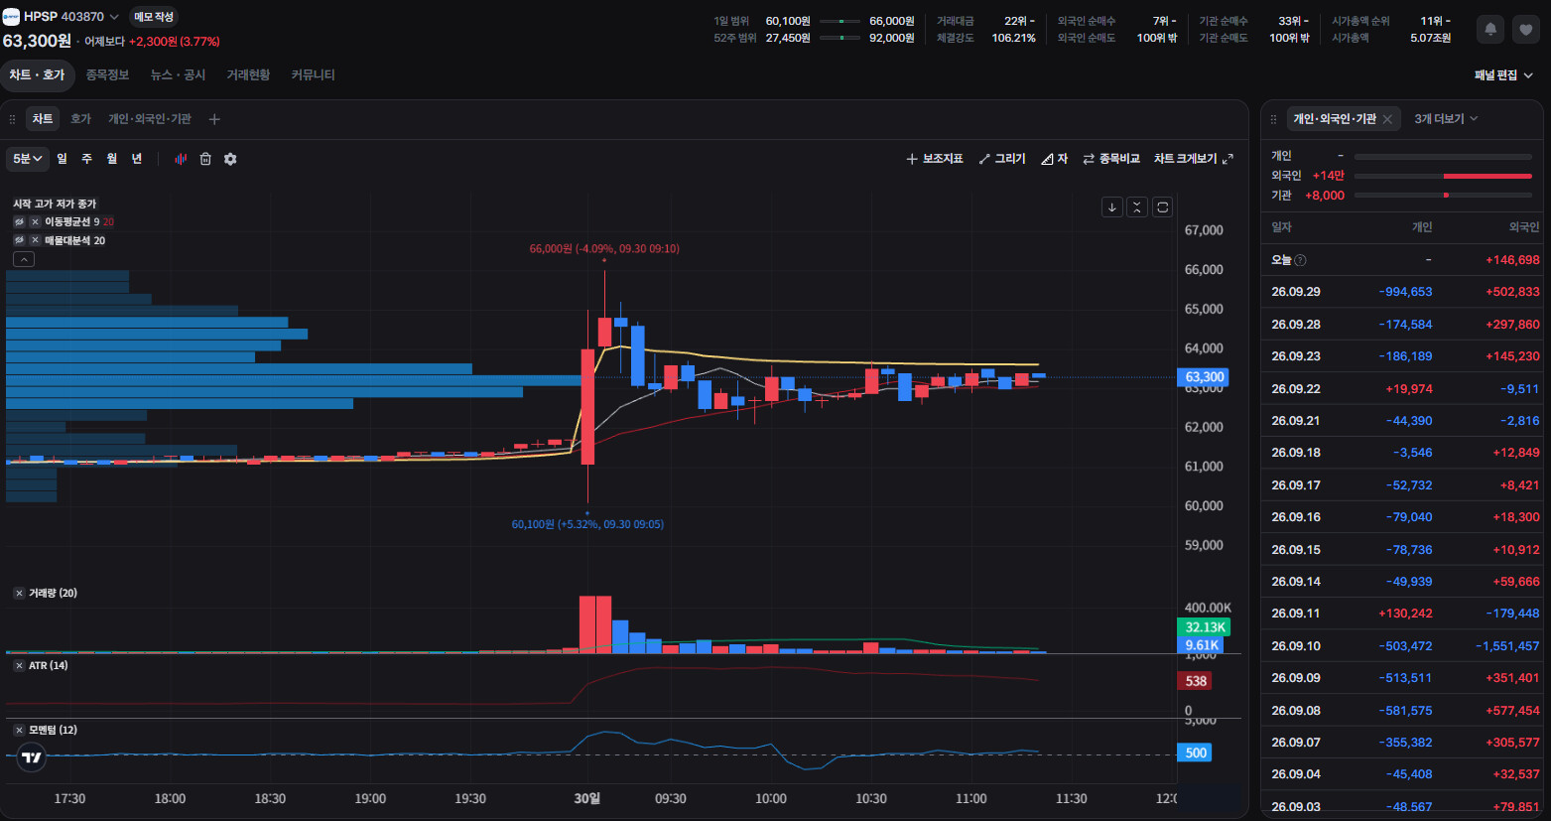Toggle visibility of 매물대분석 indicator
Screen dimensions: 1551x821
coord(19,240)
